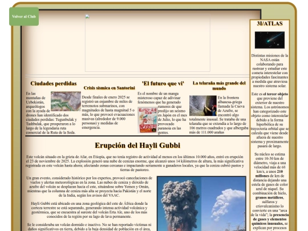Click paragraph starting 'Hayli Gubbi está ubicado'

tap(89, 210)
